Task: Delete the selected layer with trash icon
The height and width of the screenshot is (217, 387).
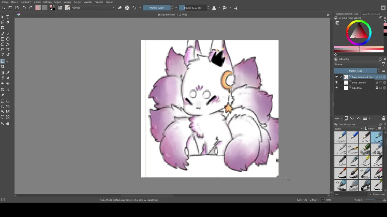Action: coord(384,118)
